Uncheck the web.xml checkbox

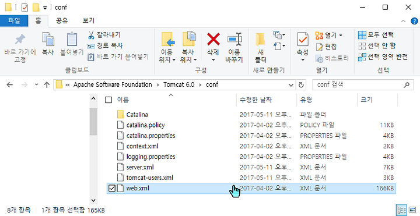click(111, 188)
